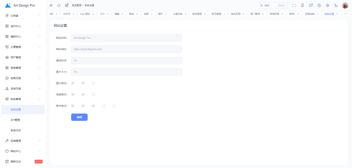Click the 异常页面 alarm icon
Image resolution: width=352 pixels, height=168 pixels.
click(x=7, y=89)
